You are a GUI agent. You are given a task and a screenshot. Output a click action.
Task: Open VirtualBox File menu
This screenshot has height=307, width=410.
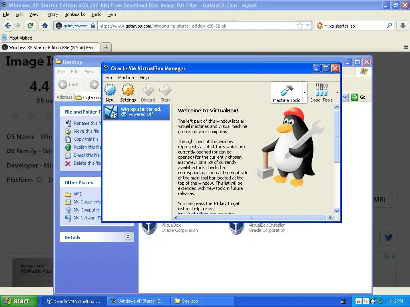(x=109, y=78)
